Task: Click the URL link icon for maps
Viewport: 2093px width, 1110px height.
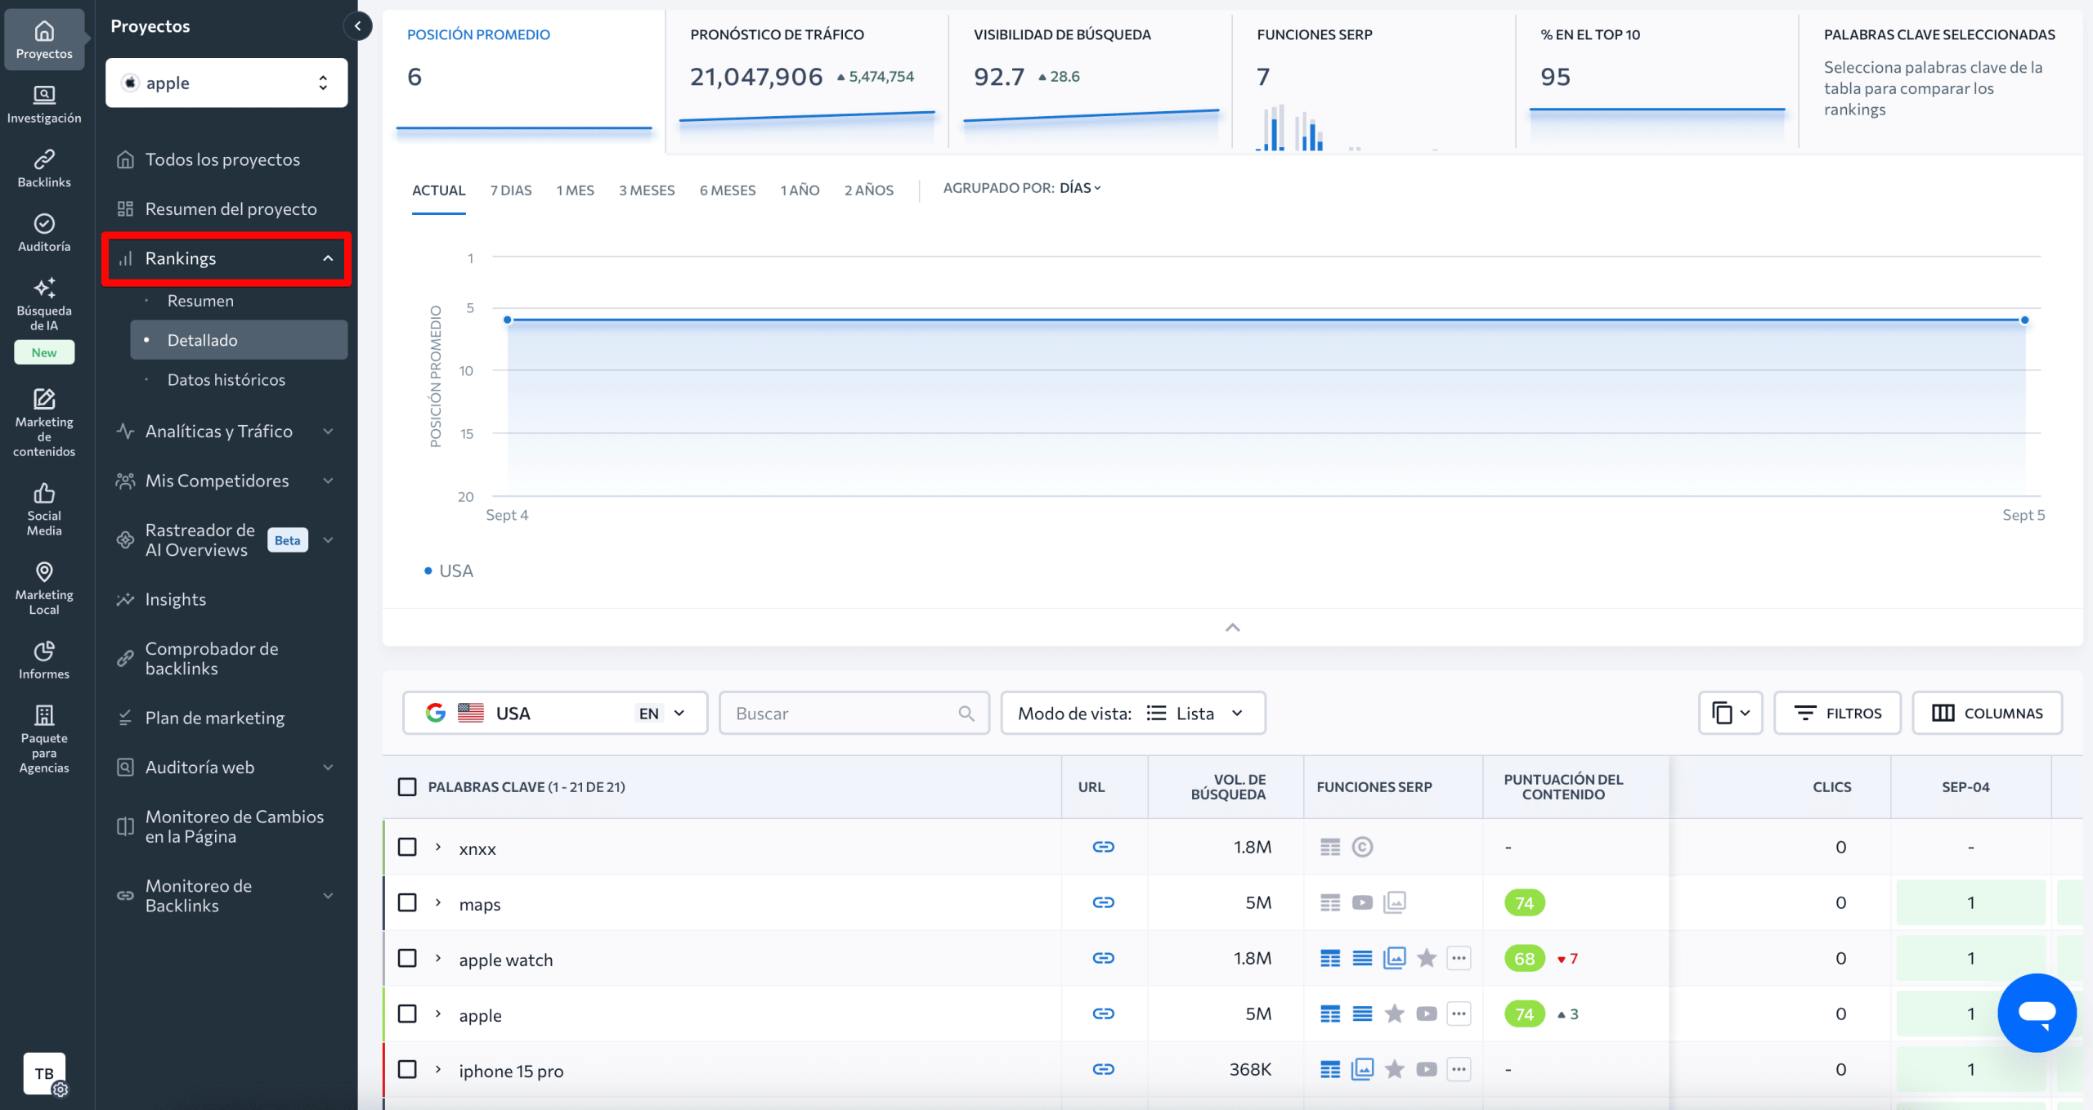Action: click(x=1103, y=902)
